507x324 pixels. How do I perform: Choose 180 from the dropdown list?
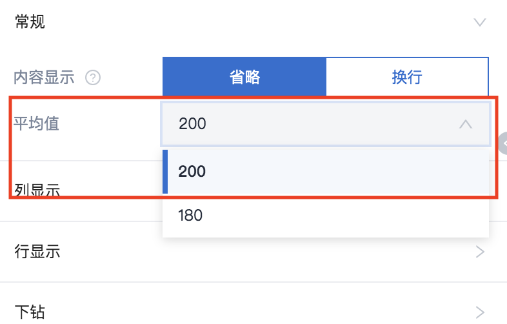coord(326,215)
